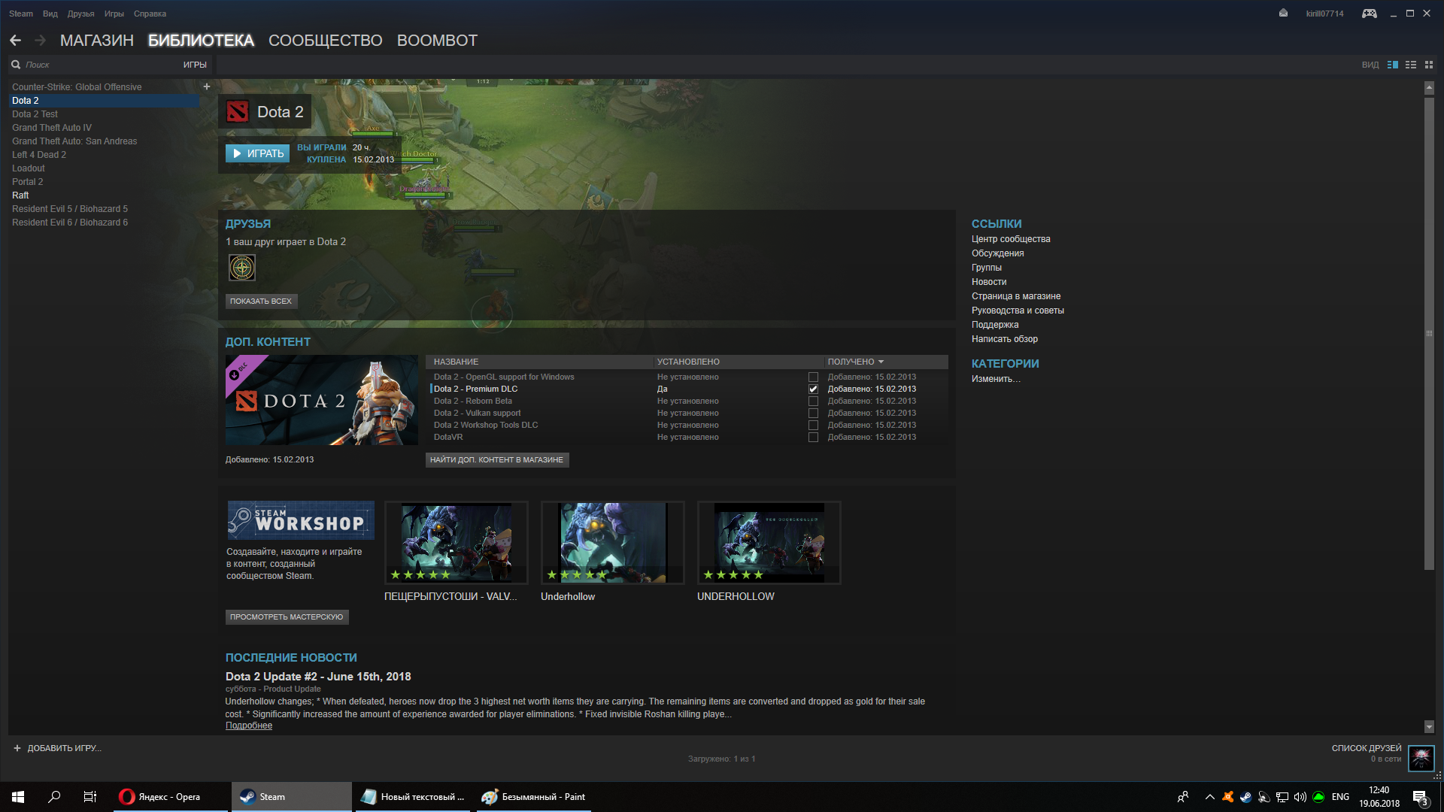Viewport: 1444px width, 812px height.
Task: Switch to detail view layout icon
Action: (x=1393, y=65)
